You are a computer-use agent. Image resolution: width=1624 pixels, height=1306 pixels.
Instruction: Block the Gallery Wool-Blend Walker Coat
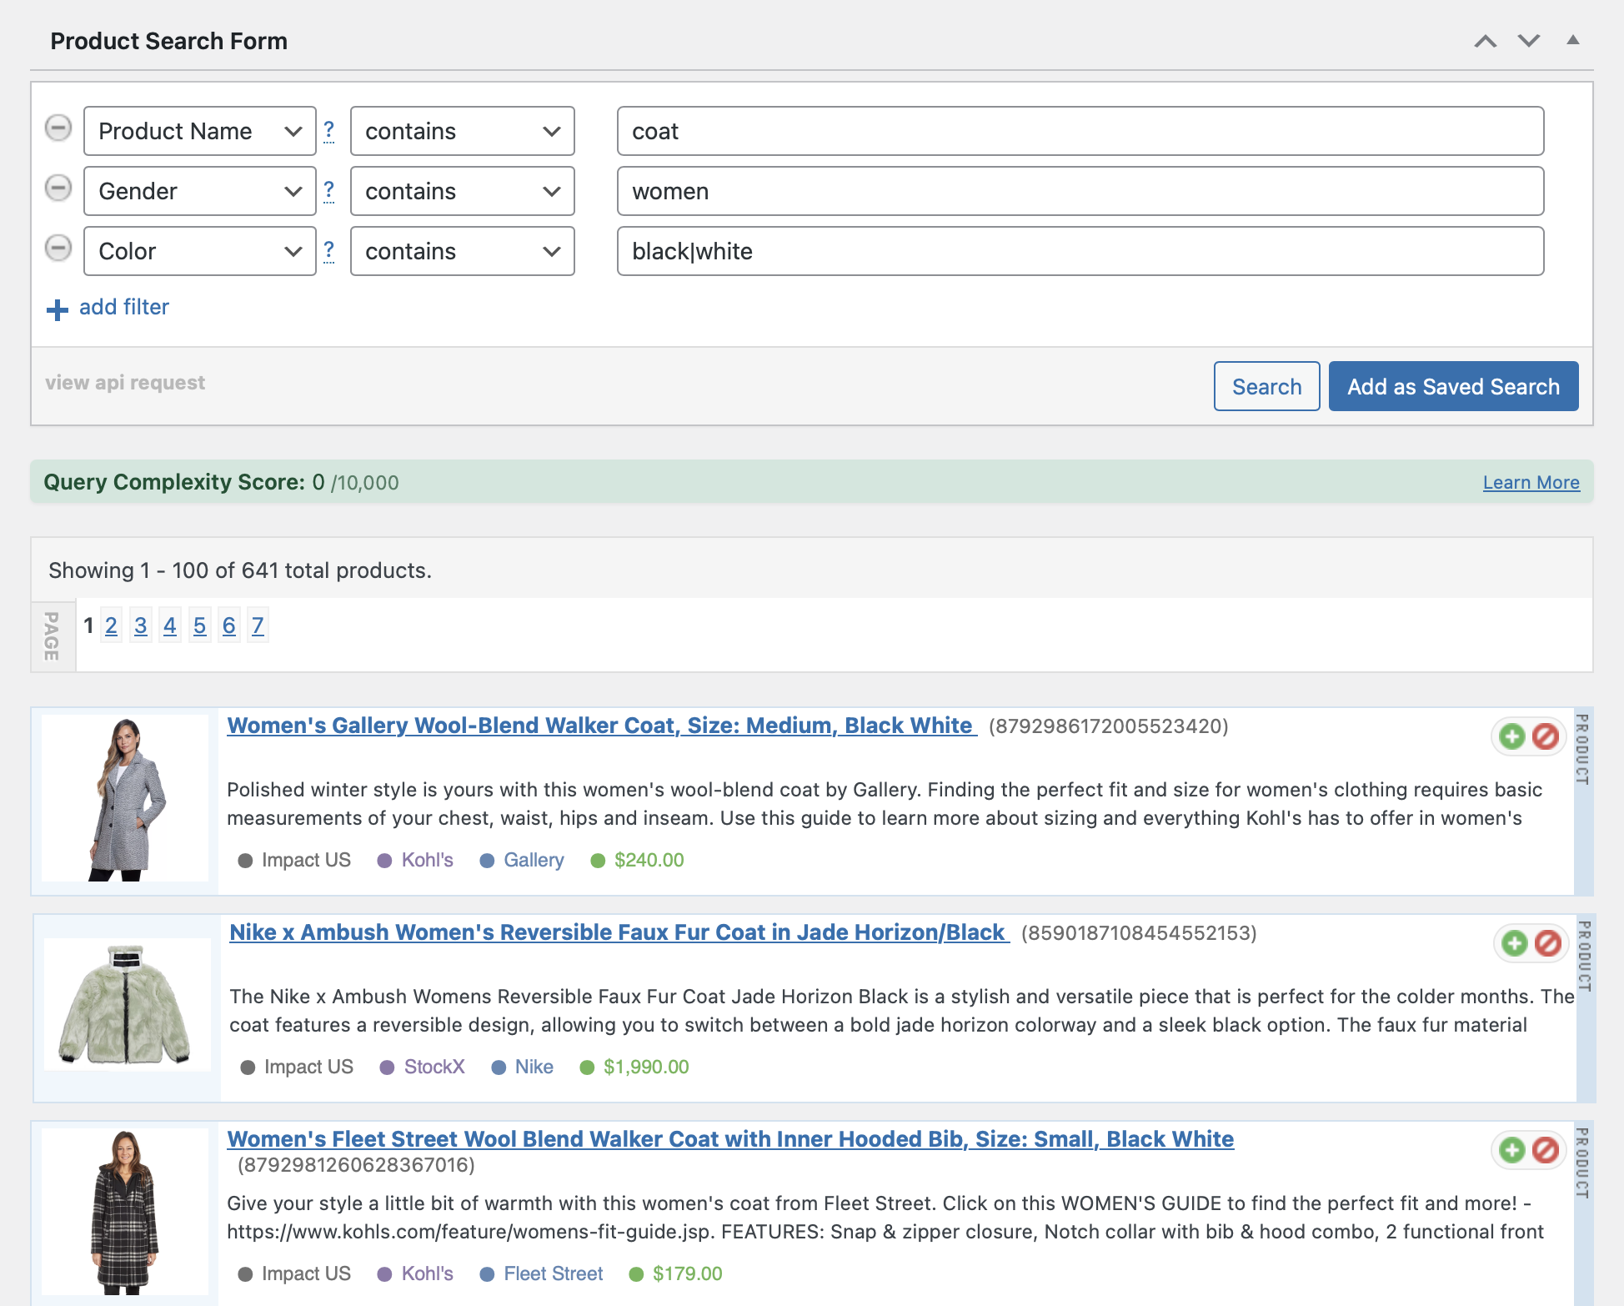(x=1546, y=736)
